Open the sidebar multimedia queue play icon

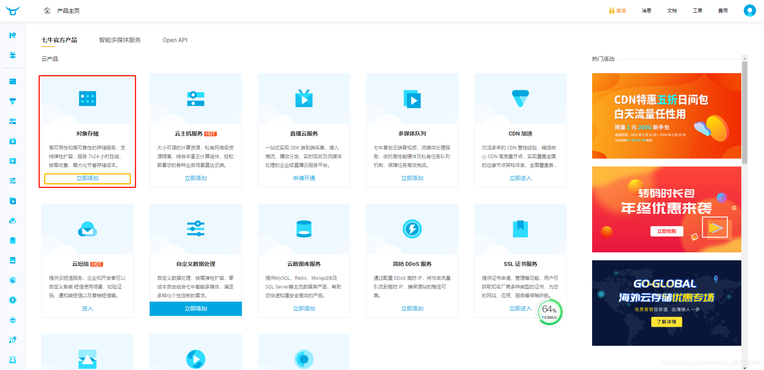click(13, 201)
